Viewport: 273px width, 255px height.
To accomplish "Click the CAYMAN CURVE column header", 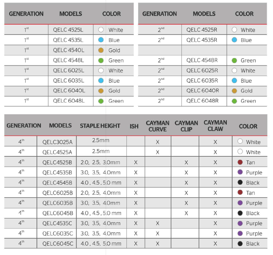I will coord(157,126).
